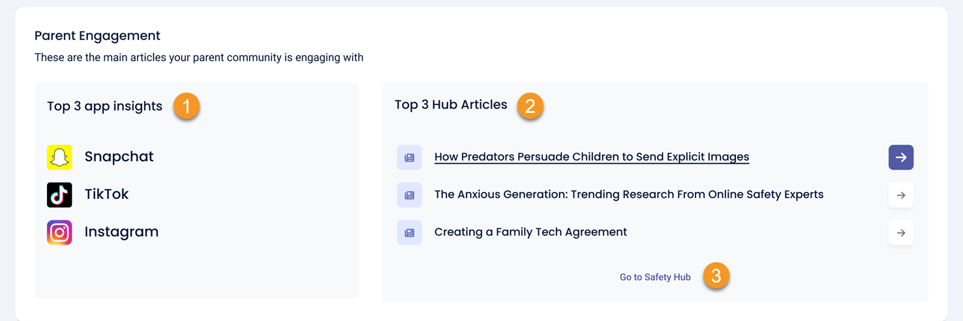Click the arrow button for Anxious Generation article

pyautogui.click(x=900, y=195)
